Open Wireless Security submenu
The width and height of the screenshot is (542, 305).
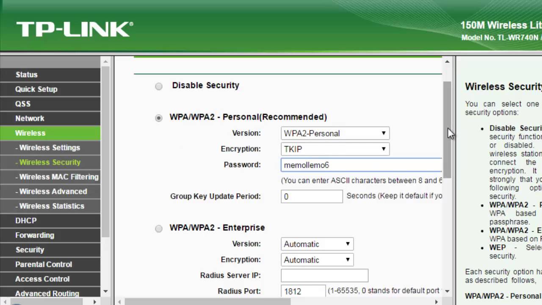(50, 162)
